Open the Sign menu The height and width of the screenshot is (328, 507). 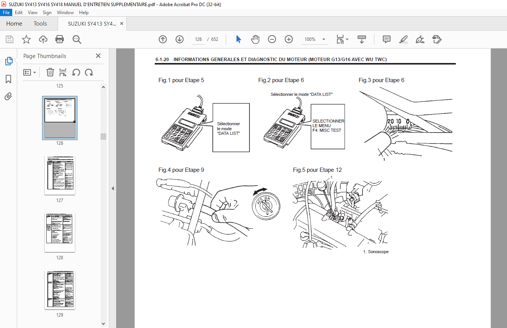(x=47, y=13)
